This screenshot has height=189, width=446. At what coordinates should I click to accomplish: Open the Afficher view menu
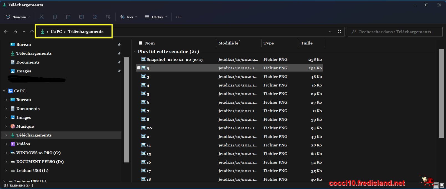156,17
